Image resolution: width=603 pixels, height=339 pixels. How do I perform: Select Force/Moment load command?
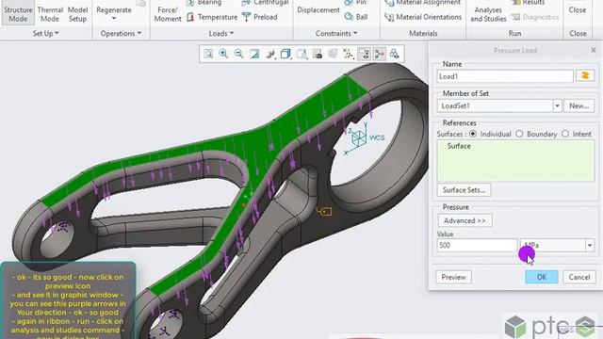click(168, 14)
